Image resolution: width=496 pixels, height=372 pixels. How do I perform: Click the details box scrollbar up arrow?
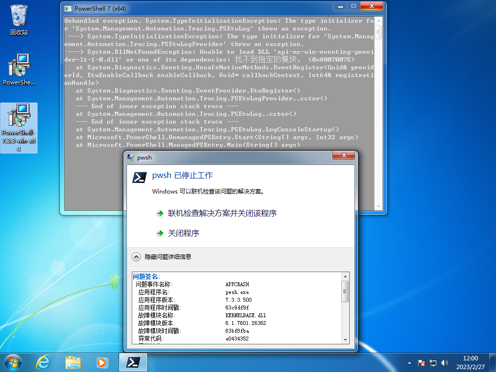coord(345,276)
